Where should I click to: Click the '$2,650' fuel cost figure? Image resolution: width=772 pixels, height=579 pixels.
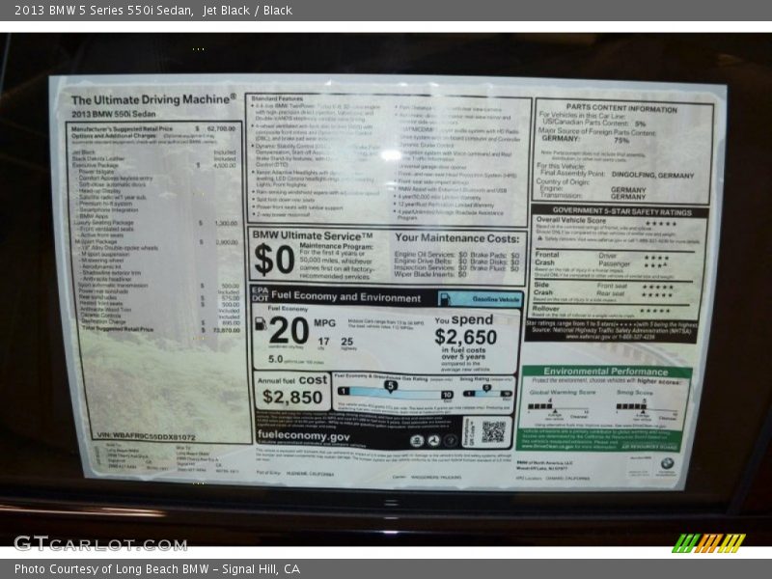[x=466, y=337]
